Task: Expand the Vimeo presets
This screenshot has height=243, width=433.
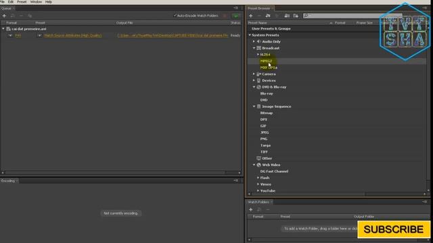Action: [x=258, y=184]
